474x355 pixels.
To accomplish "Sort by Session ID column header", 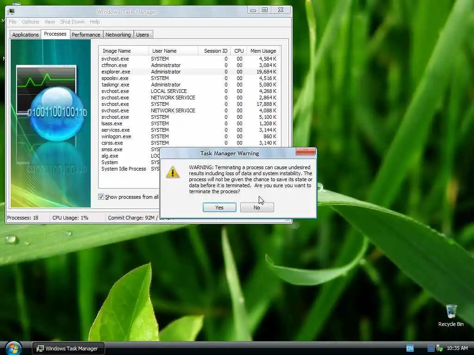I will coord(214,51).
